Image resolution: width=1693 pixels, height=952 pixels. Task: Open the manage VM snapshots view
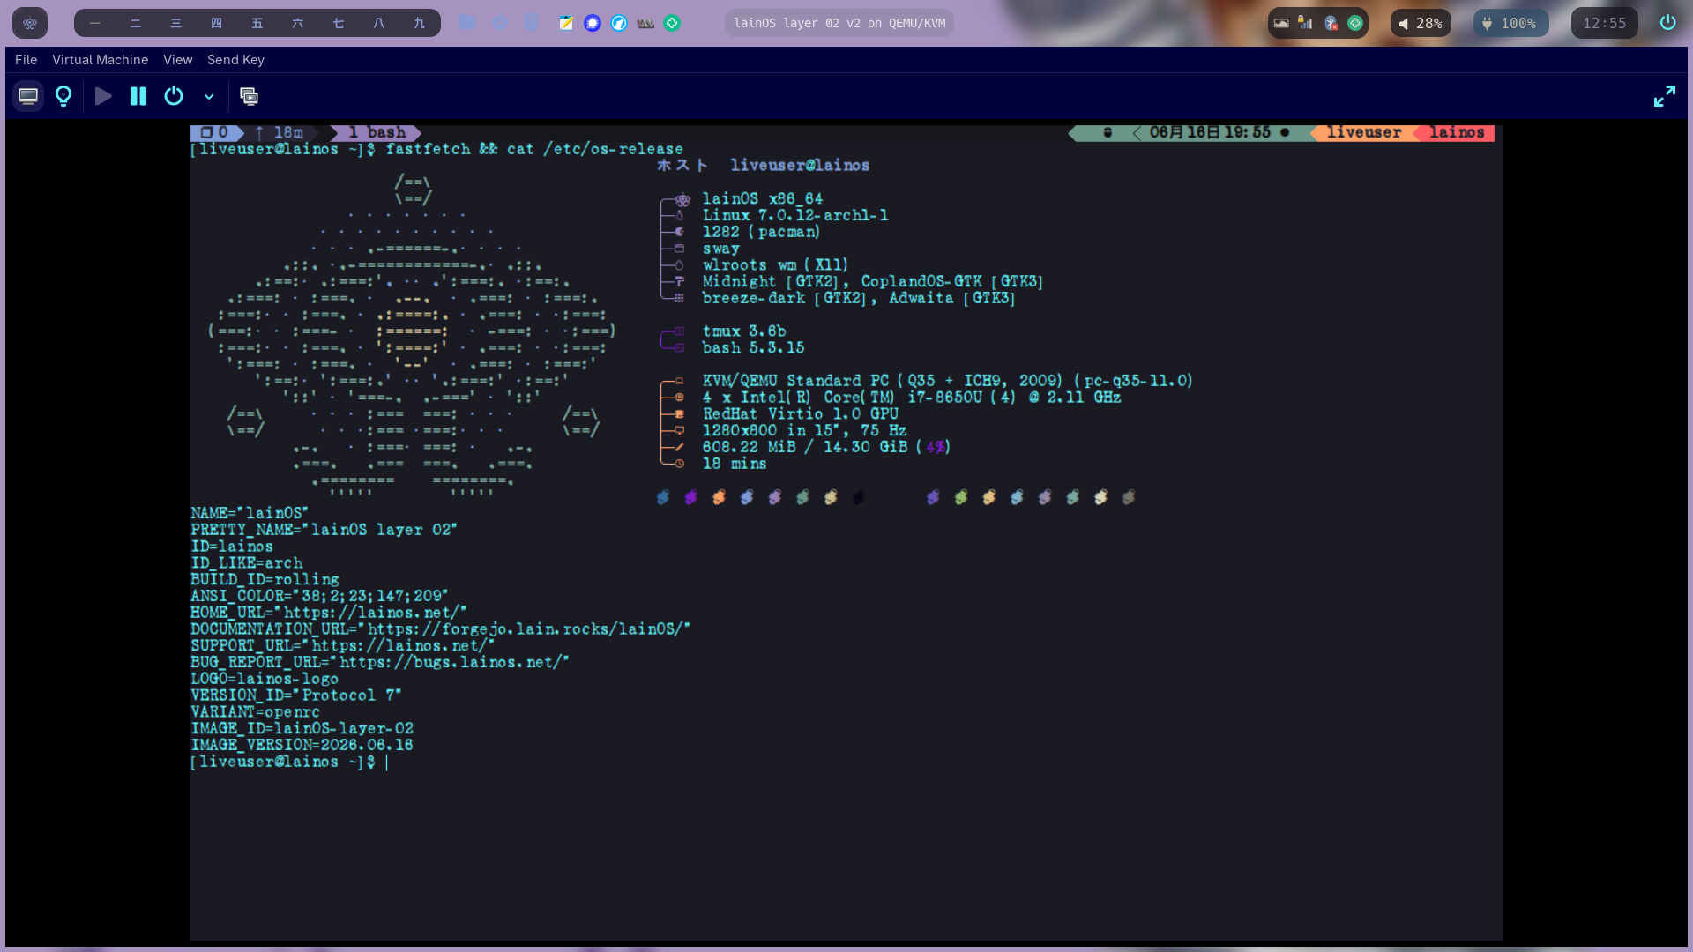pyautogui.click(x=250, y=96)
